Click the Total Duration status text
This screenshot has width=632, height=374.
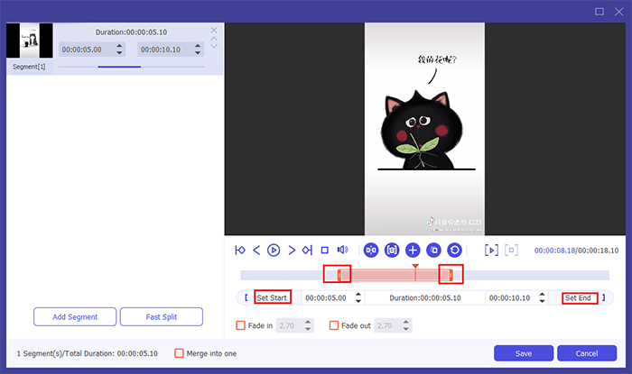(x=87, y=353)
